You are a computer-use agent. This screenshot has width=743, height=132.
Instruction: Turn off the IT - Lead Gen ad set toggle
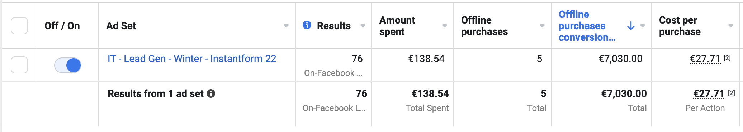[68, 65]
